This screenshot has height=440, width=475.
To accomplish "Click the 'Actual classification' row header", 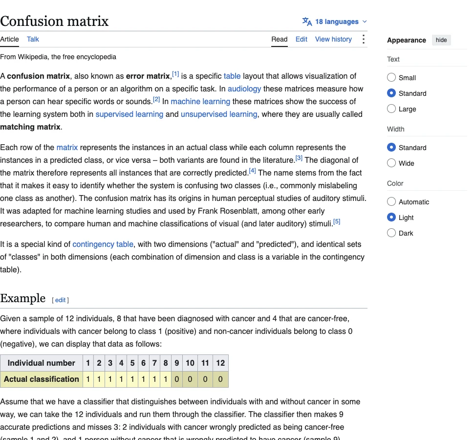I will 42,379.
